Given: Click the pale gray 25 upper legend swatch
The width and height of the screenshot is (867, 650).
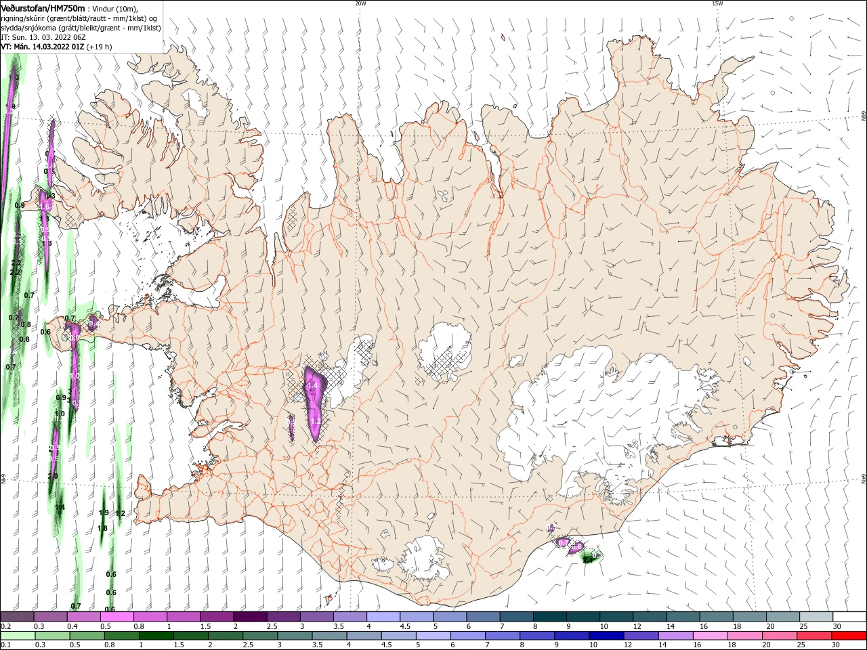Looking at the screenshot, I should point(816,617).
